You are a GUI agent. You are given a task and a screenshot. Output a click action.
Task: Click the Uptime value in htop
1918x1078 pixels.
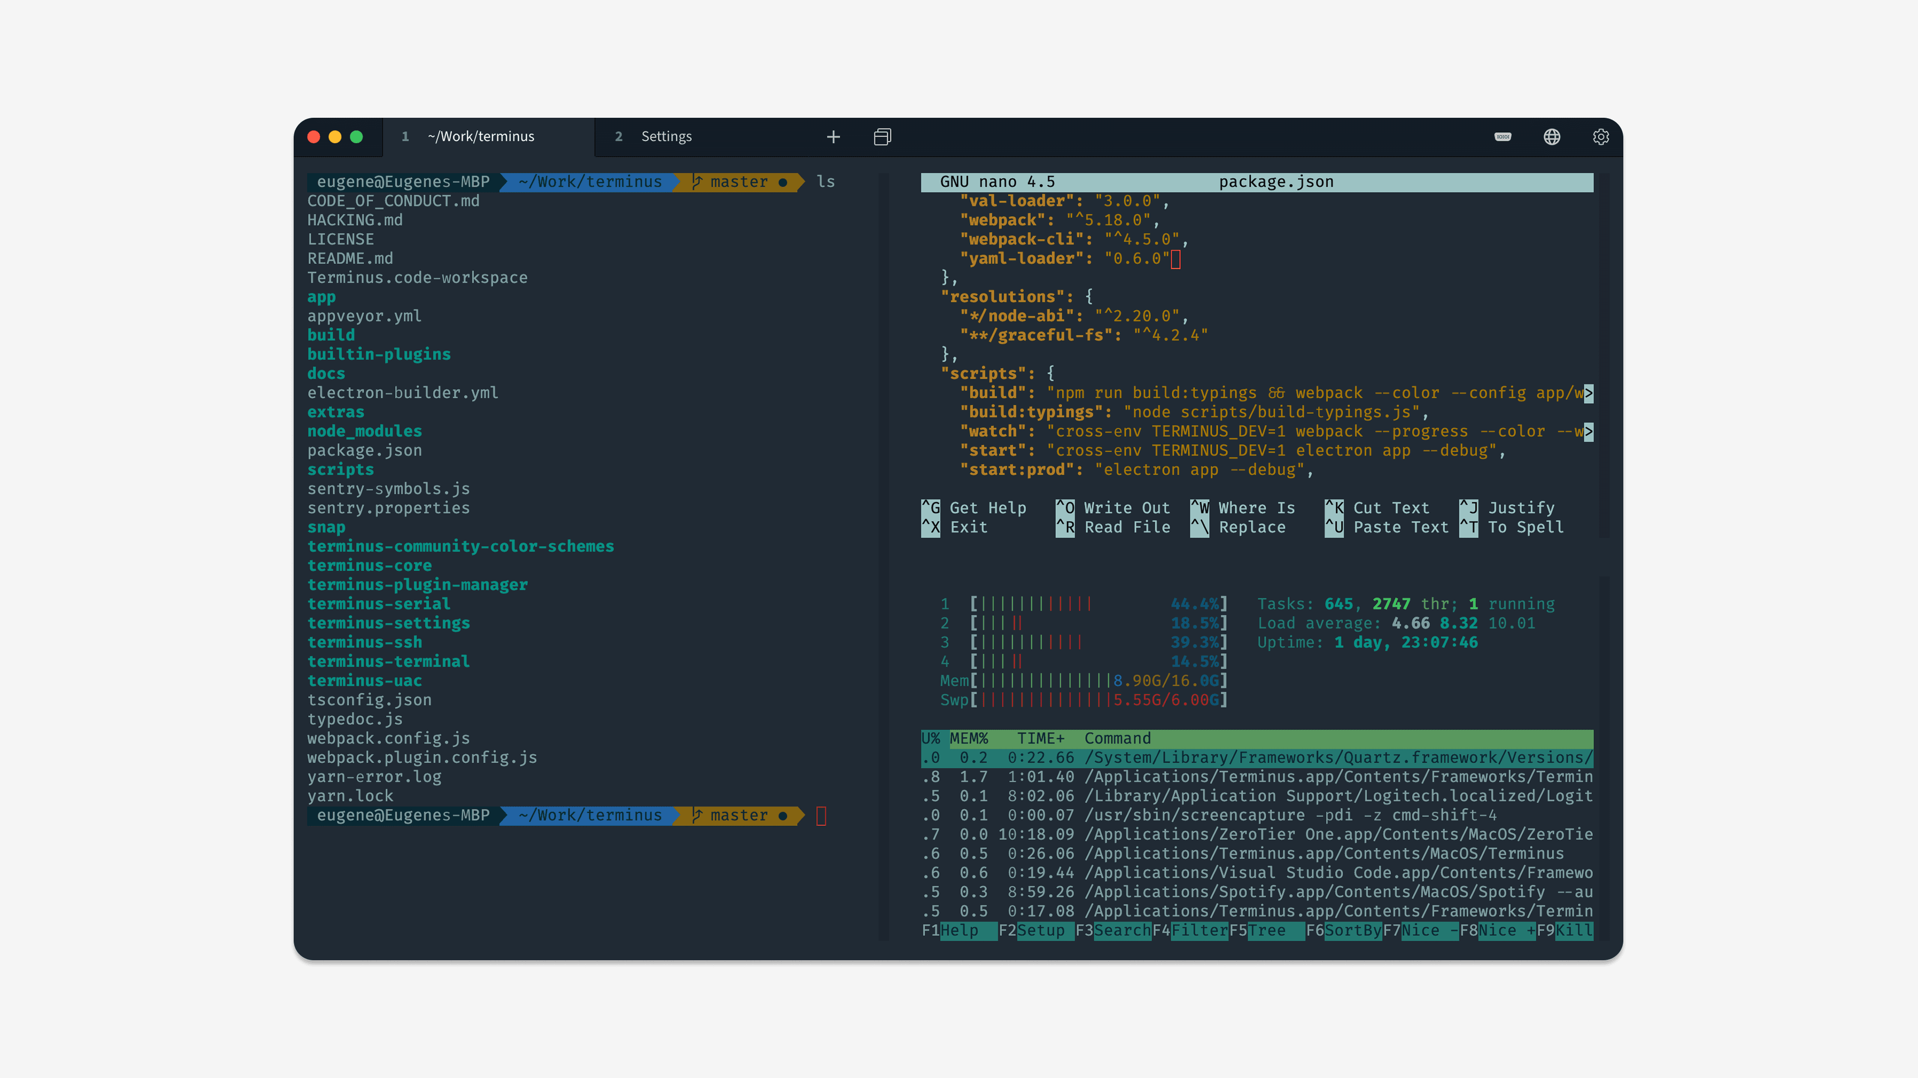pyautogui.click(x=1406, y=643)
